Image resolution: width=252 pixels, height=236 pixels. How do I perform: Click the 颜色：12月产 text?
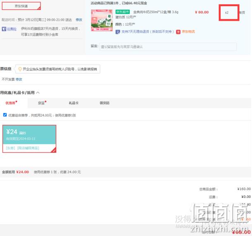125,24
